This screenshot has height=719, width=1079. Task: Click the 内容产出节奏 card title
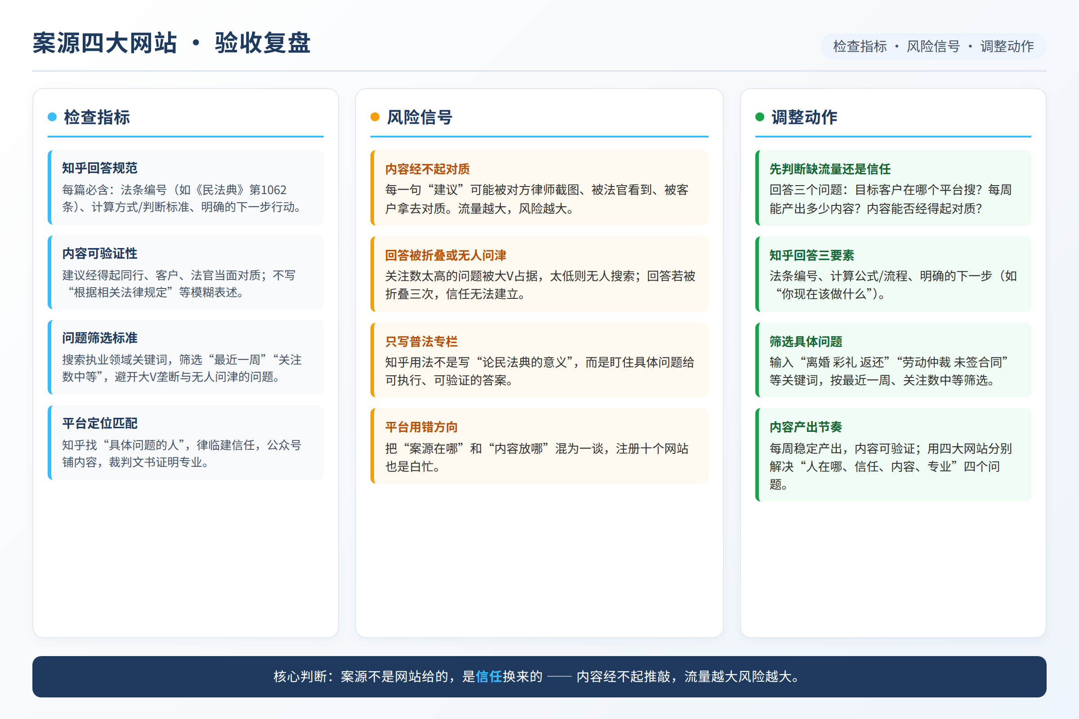806,427
